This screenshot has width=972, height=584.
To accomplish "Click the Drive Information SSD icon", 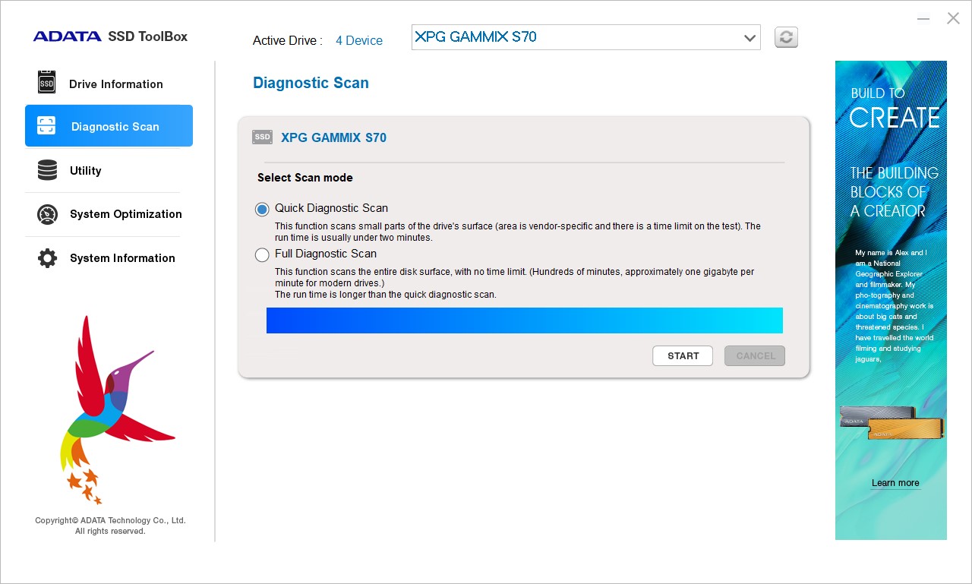I will click(47, 83).
